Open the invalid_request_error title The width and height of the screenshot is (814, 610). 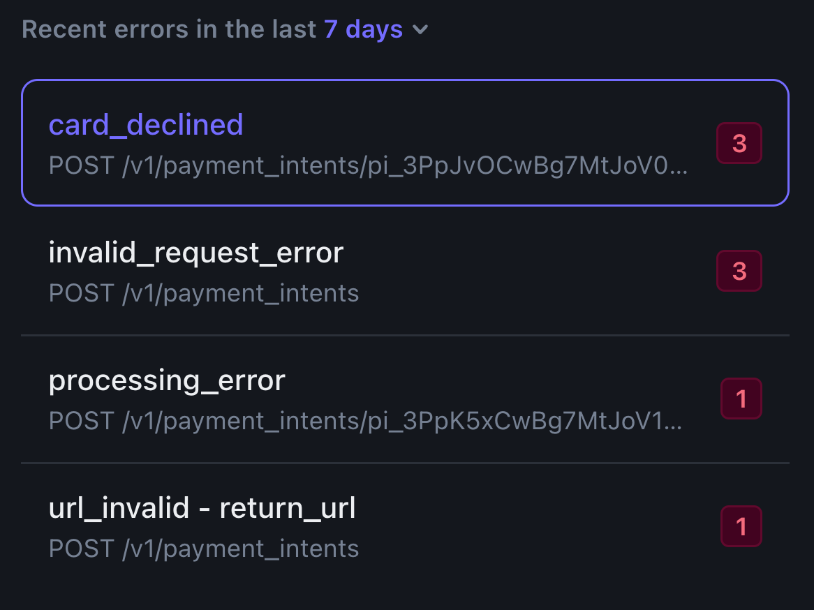196,252
